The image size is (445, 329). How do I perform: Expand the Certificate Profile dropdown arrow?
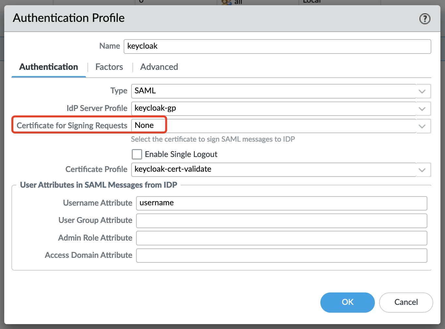pyautogui.click(x=422, y=170)
